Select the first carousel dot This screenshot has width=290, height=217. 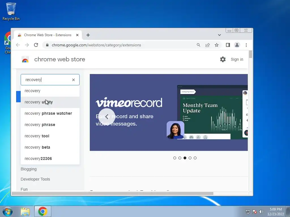174,158
